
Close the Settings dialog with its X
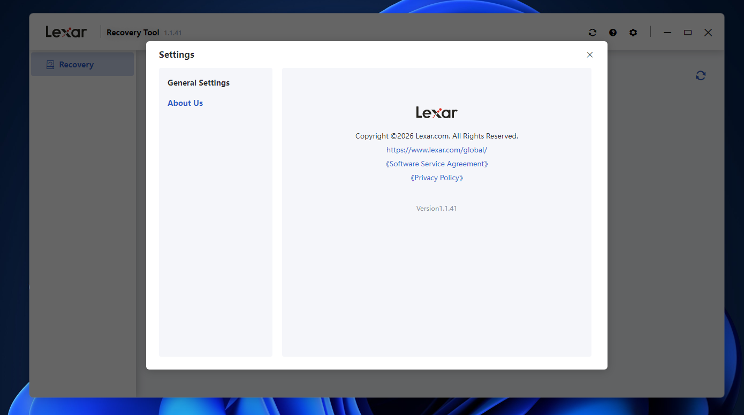590,55
